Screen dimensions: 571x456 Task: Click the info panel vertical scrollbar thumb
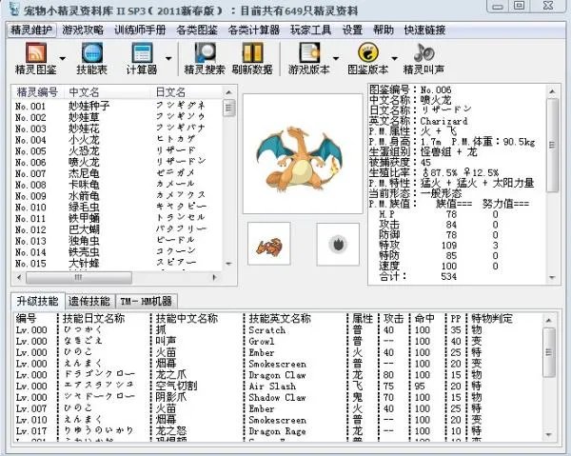552,145
